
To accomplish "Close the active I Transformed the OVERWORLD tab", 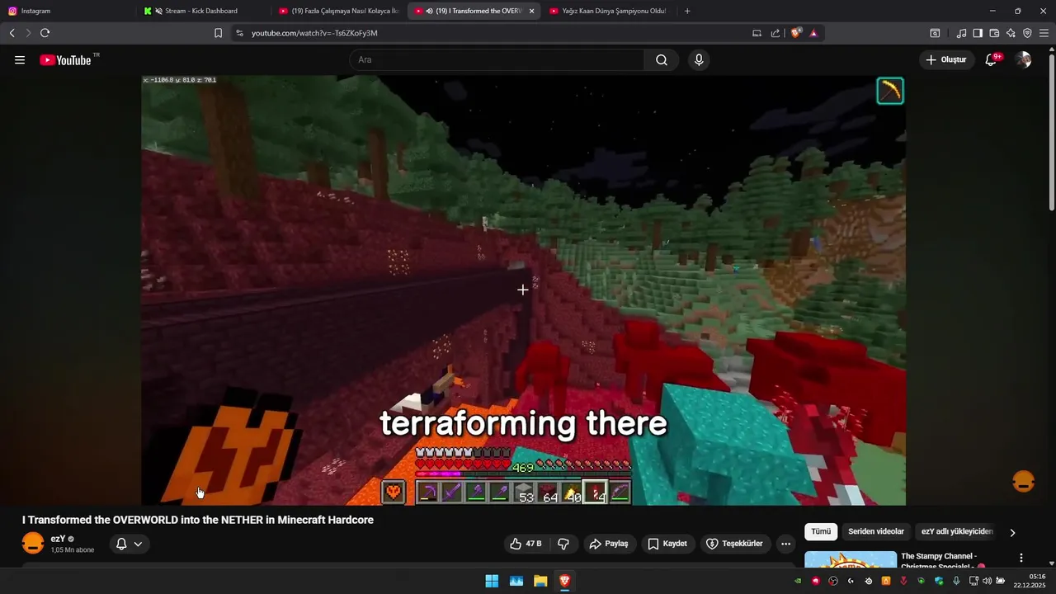I will (531, 11).
